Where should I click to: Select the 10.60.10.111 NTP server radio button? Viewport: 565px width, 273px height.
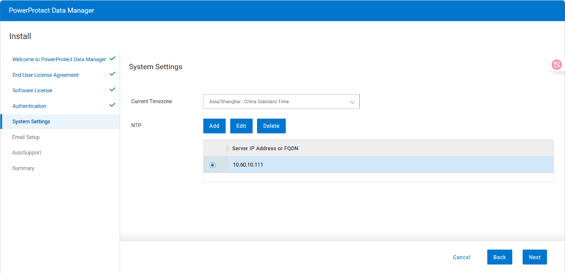(x=212, y=165)
